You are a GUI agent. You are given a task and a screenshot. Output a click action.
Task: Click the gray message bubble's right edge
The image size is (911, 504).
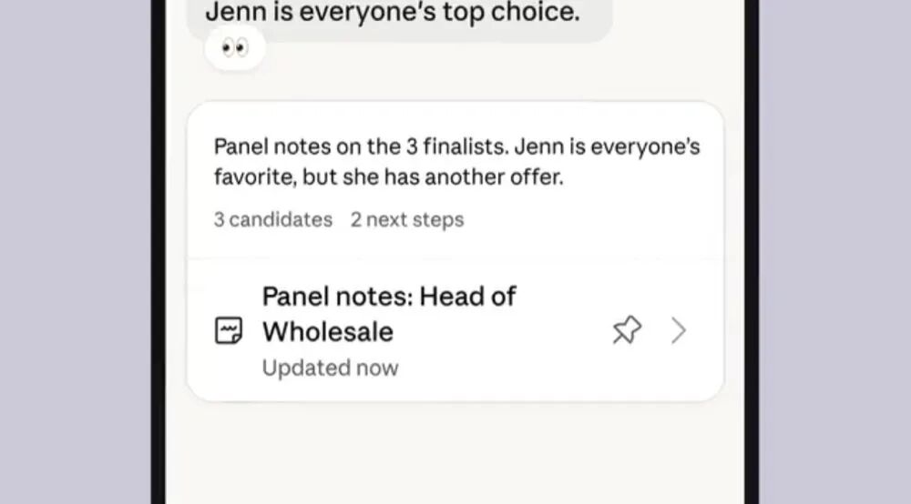pyautogui.click(x=609, y=17)
